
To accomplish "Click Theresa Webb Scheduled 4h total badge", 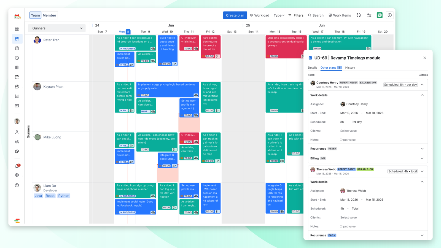I will pyautogui.click(x=402, y=171).
